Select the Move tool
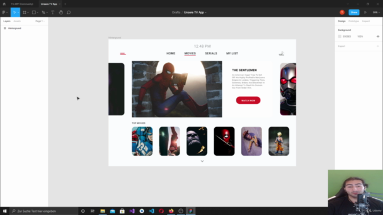383x215 pixels. click(x=14, y=13)
